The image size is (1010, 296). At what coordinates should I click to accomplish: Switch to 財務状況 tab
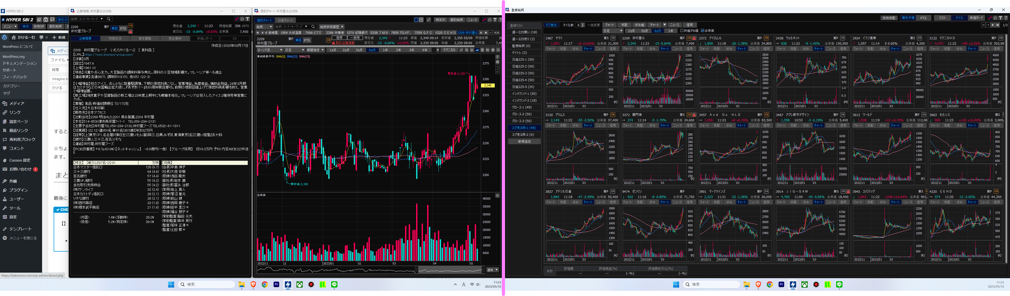tap(115, 38)
